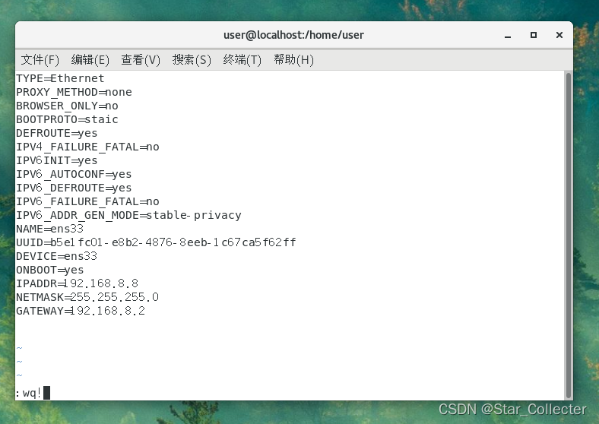Open the 文件(F) menu

tap(40, 59)
